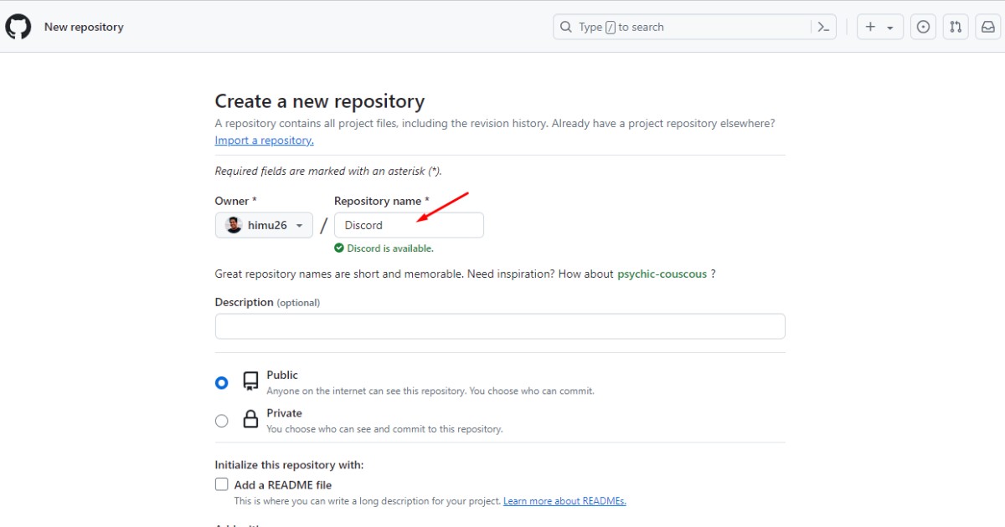
Task: Open the Issues icon in header
Action: click(923, 27)
